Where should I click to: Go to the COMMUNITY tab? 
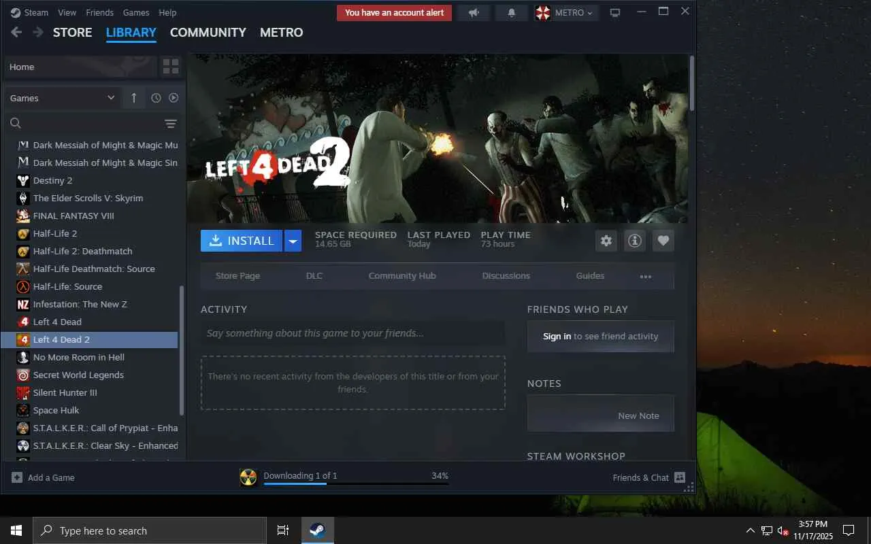point(208,33)
